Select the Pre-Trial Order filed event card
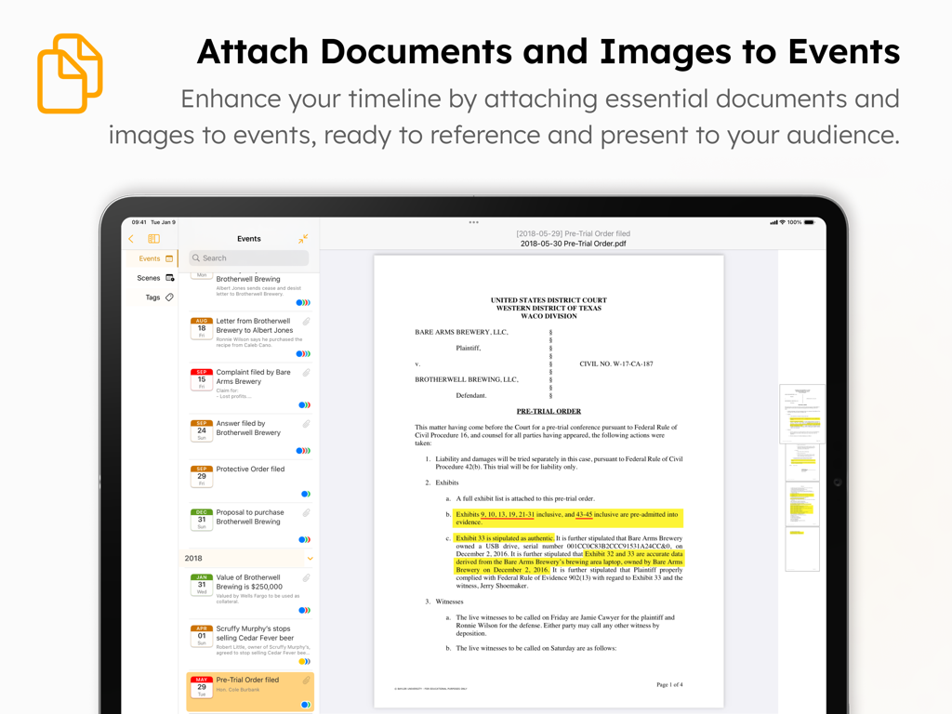The height and width of the screenshot is (714, 952). (246, 688)
